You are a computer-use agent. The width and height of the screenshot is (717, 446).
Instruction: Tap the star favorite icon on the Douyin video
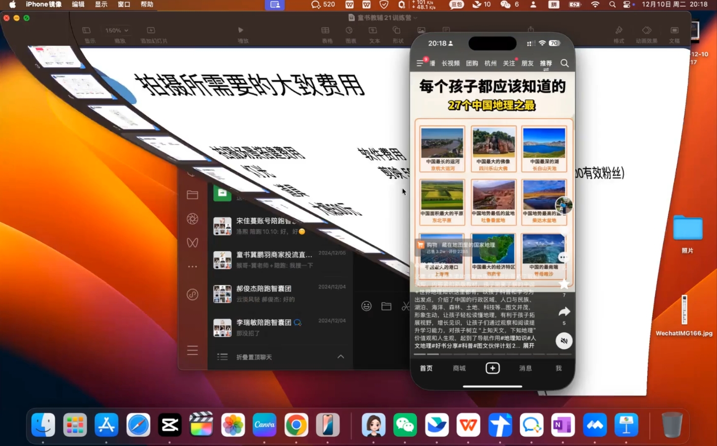coord(564,284)
